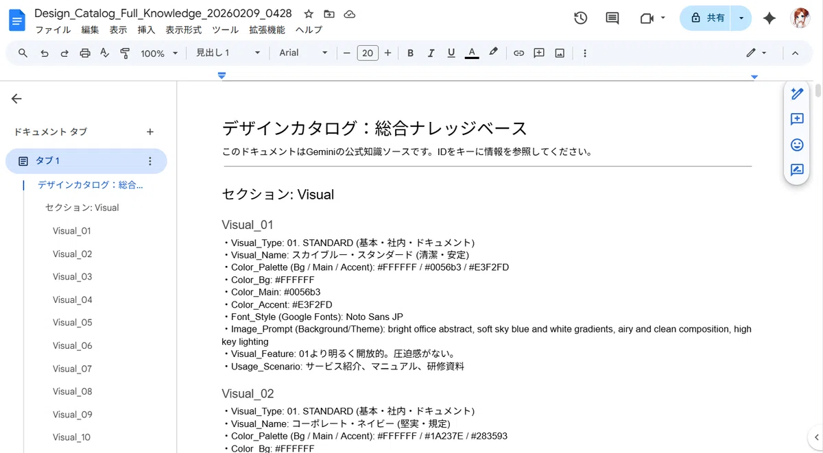Viewport: 823px width, 453px height.
Task: Jump to デザインカタログ outline heading
Action: click(x=91, y=184)
